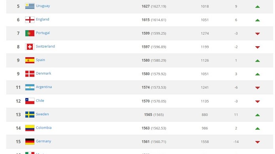Open the Uruguay team link
Screen dimensions: 275x154
[43, 6]
